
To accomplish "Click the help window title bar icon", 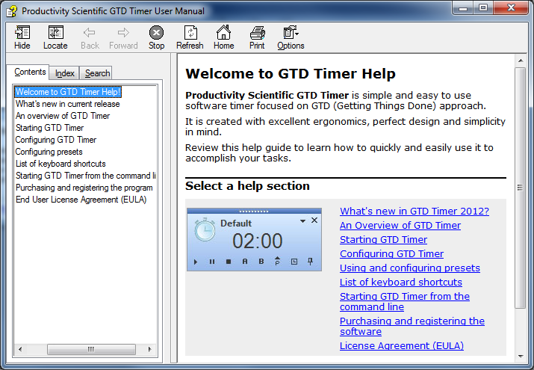I will 12,11.
